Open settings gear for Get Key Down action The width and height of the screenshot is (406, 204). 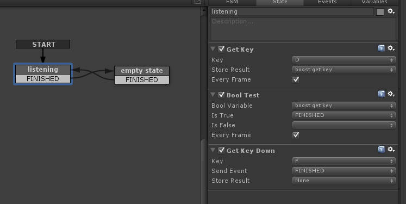(x=391, y=149)
